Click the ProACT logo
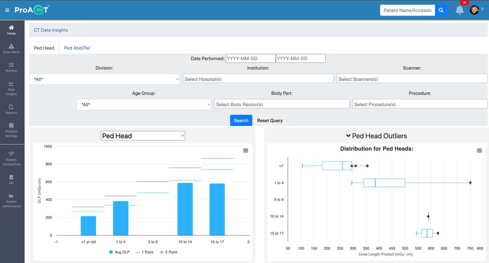 (x=32, y=10)
